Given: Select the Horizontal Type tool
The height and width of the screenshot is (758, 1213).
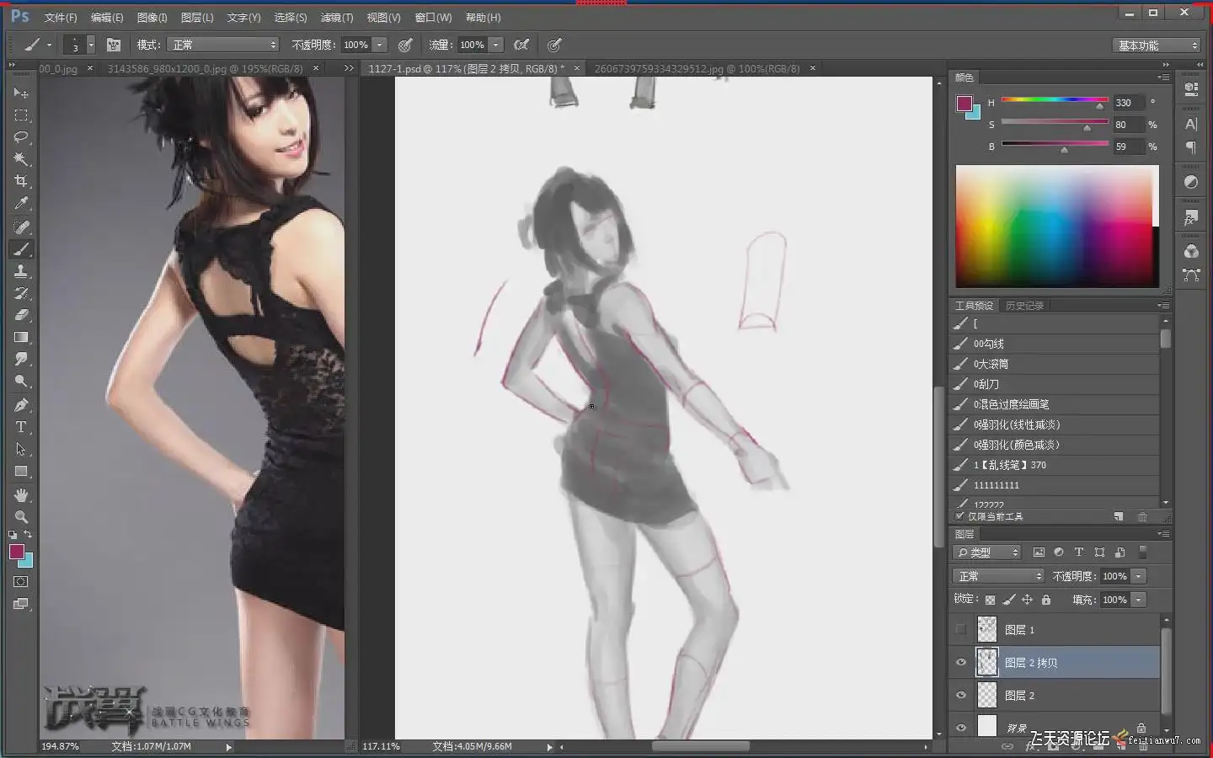Looking at the screenshot, I should click(21, 427).
